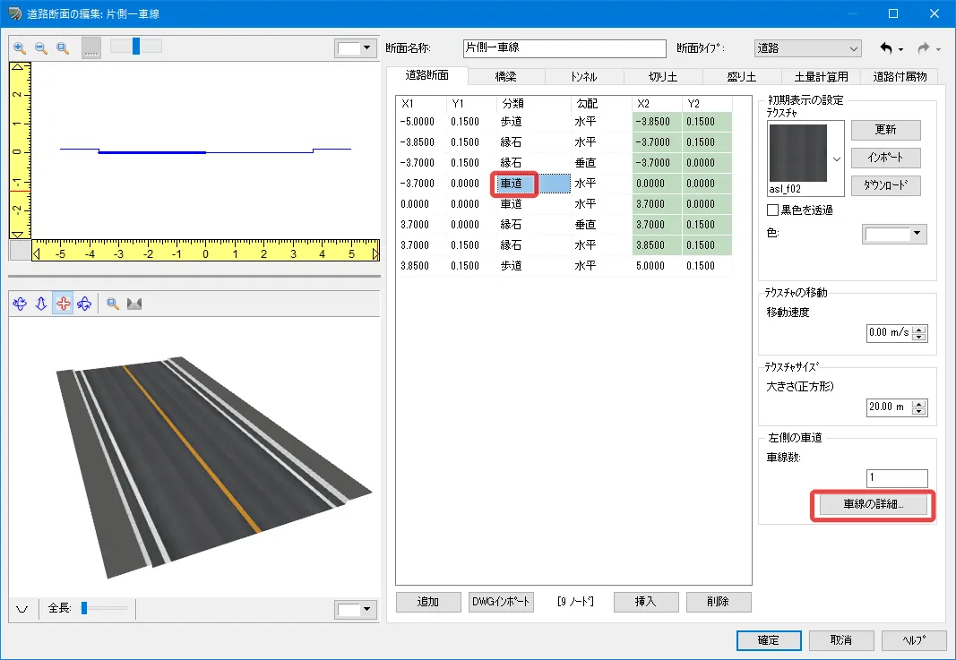Screen dimensions: 956x660
Task: Click the 車線の詳細 button
Action: pyautogui.click(x=873, y=504)
